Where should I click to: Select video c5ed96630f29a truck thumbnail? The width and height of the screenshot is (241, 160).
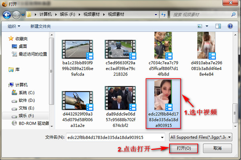(x=120, y=49)
